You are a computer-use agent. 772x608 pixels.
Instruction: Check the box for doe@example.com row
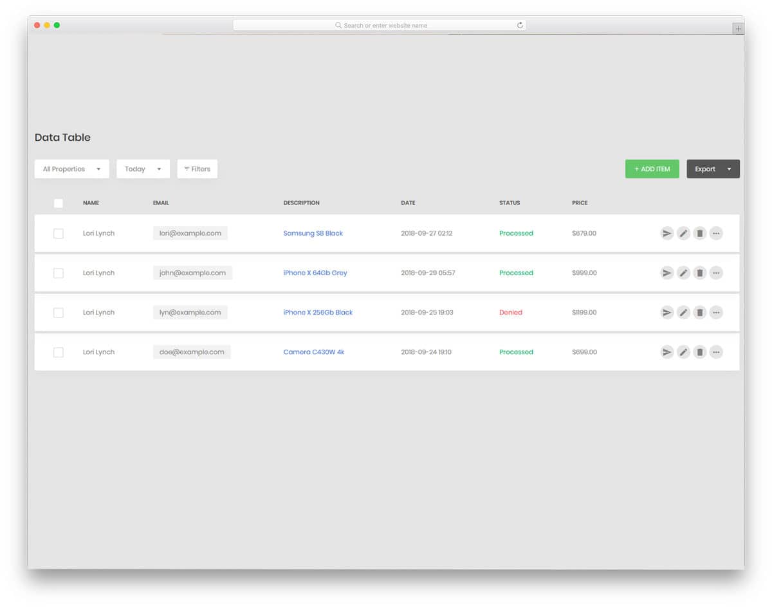[x=59, y=352]
